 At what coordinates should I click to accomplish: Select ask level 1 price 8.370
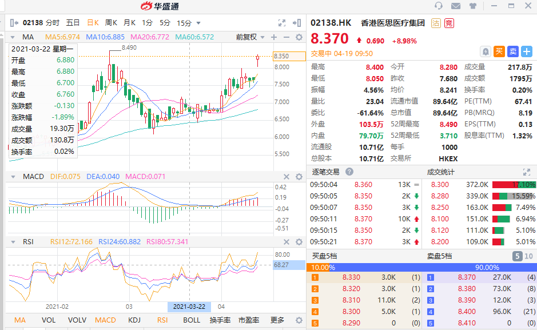coord(467,277)
